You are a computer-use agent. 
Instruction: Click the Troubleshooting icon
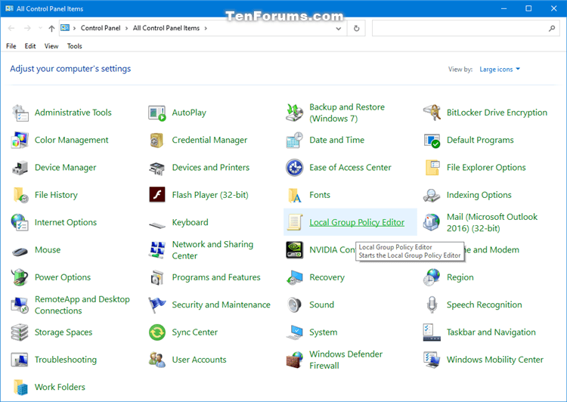(20, 360)
